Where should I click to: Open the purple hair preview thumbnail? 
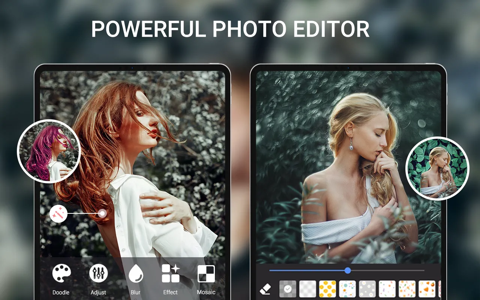coord(49,151)
